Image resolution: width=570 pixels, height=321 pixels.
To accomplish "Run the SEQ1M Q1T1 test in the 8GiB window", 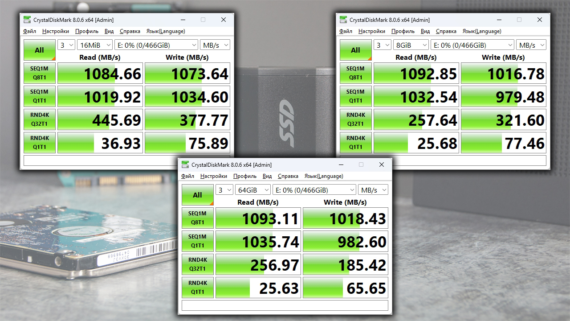I will (x=356, y=96).
